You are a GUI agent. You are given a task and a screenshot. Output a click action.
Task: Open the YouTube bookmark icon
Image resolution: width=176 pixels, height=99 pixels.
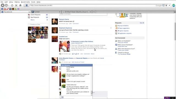coord(5,9)
